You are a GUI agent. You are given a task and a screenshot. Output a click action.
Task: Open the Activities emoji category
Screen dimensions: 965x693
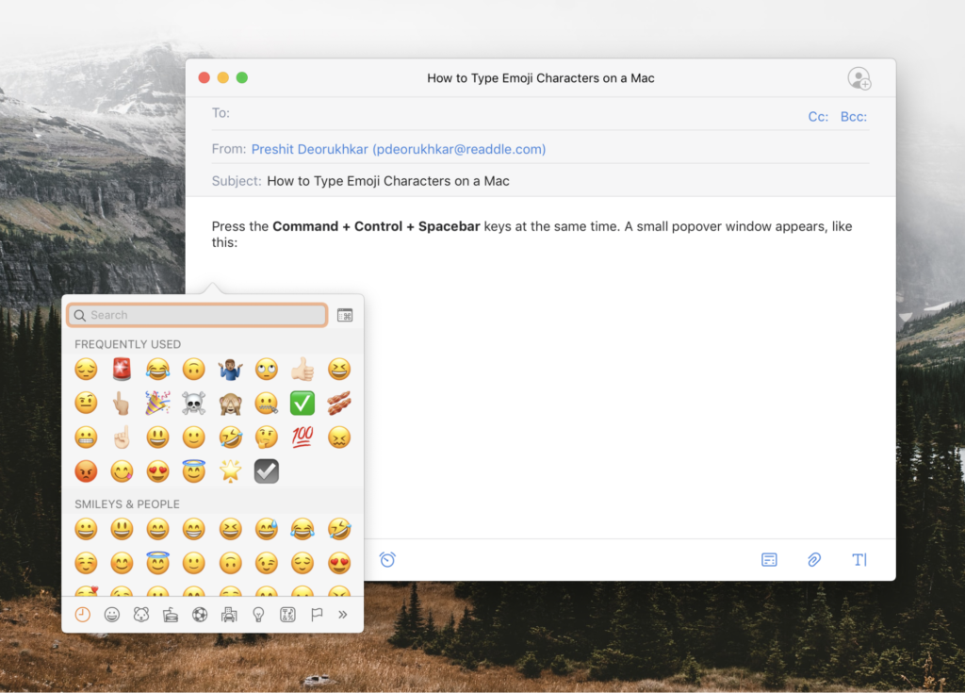[x=199, y=614]
